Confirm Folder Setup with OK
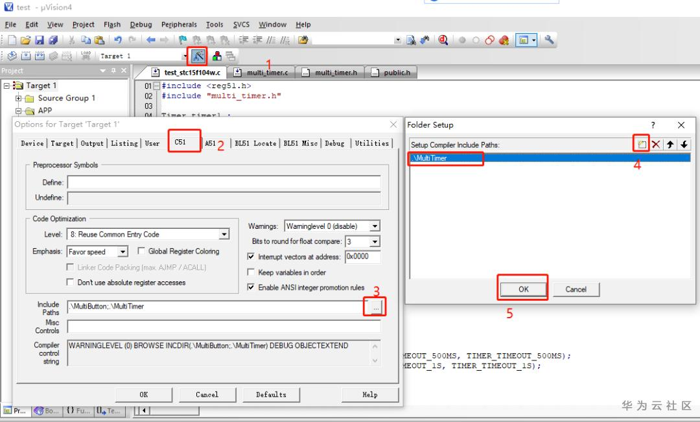This screenshot has height=422, width=700. (523, 289)
